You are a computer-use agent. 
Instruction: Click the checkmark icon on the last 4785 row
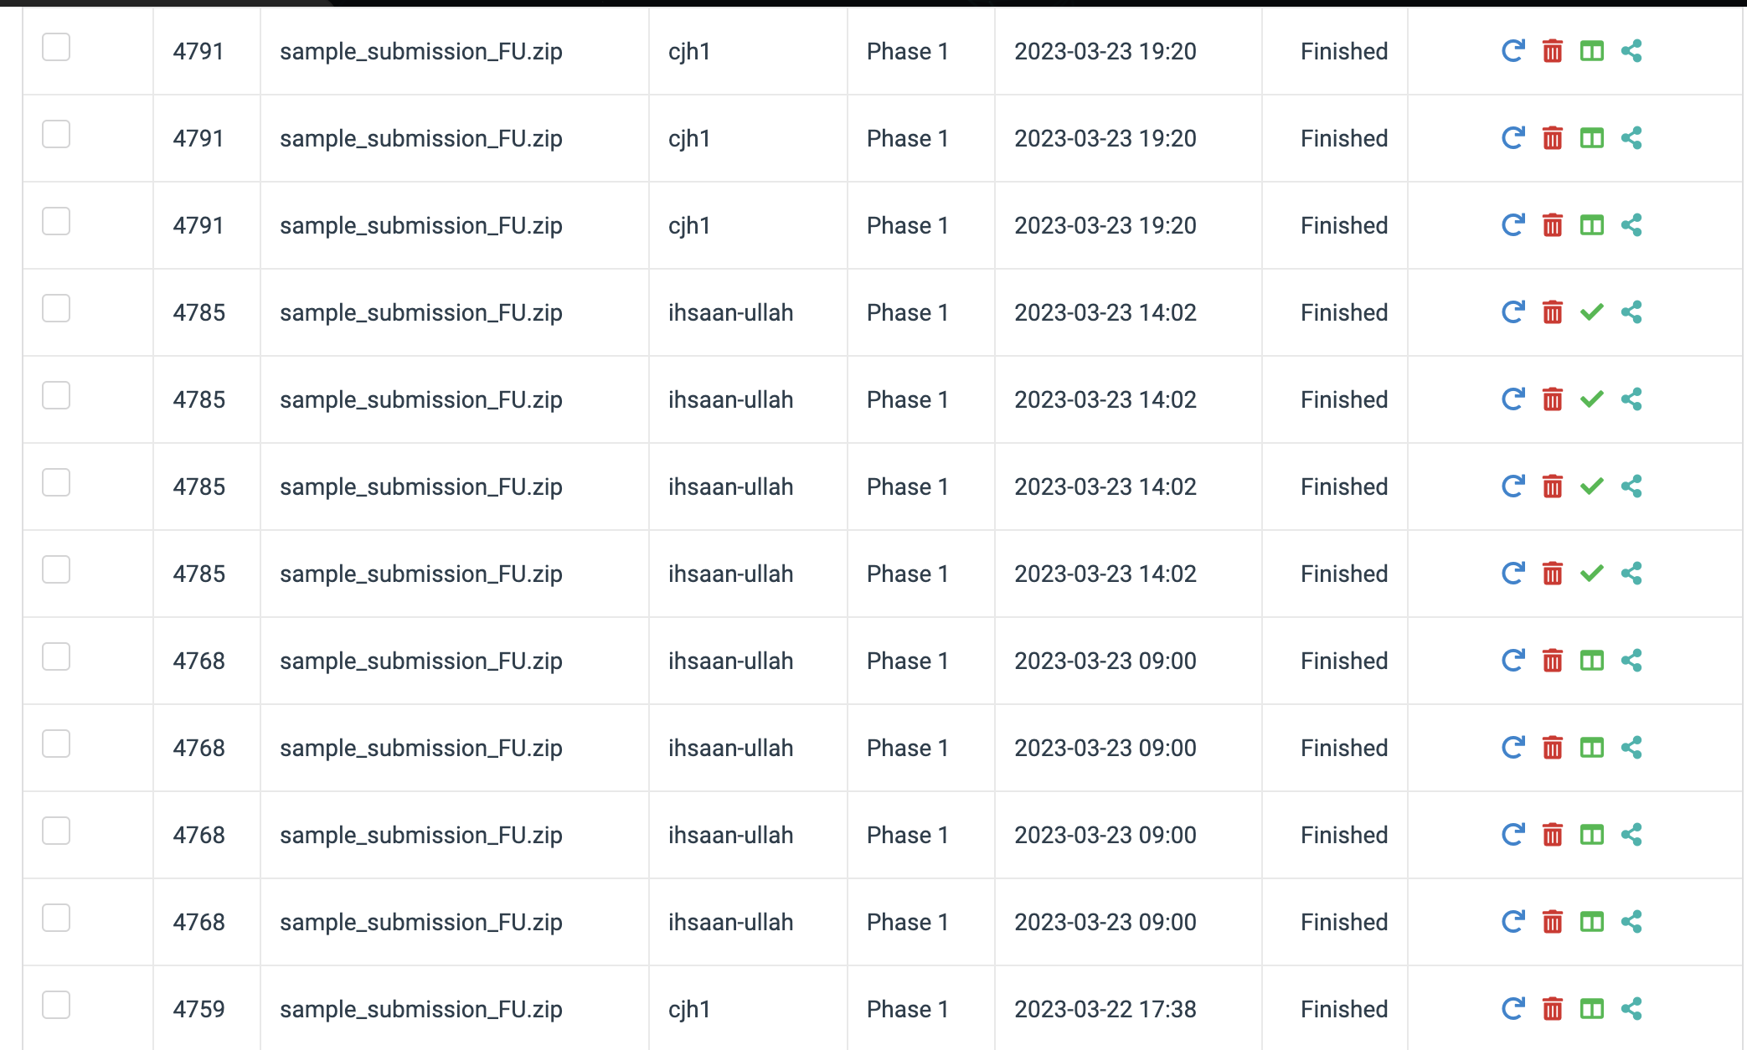click(x=1592, y=574)
